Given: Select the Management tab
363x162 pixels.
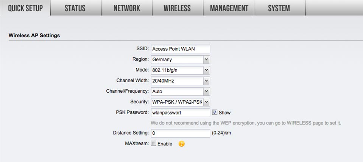Looking at the screenshot, I should (x=229, y=8).
